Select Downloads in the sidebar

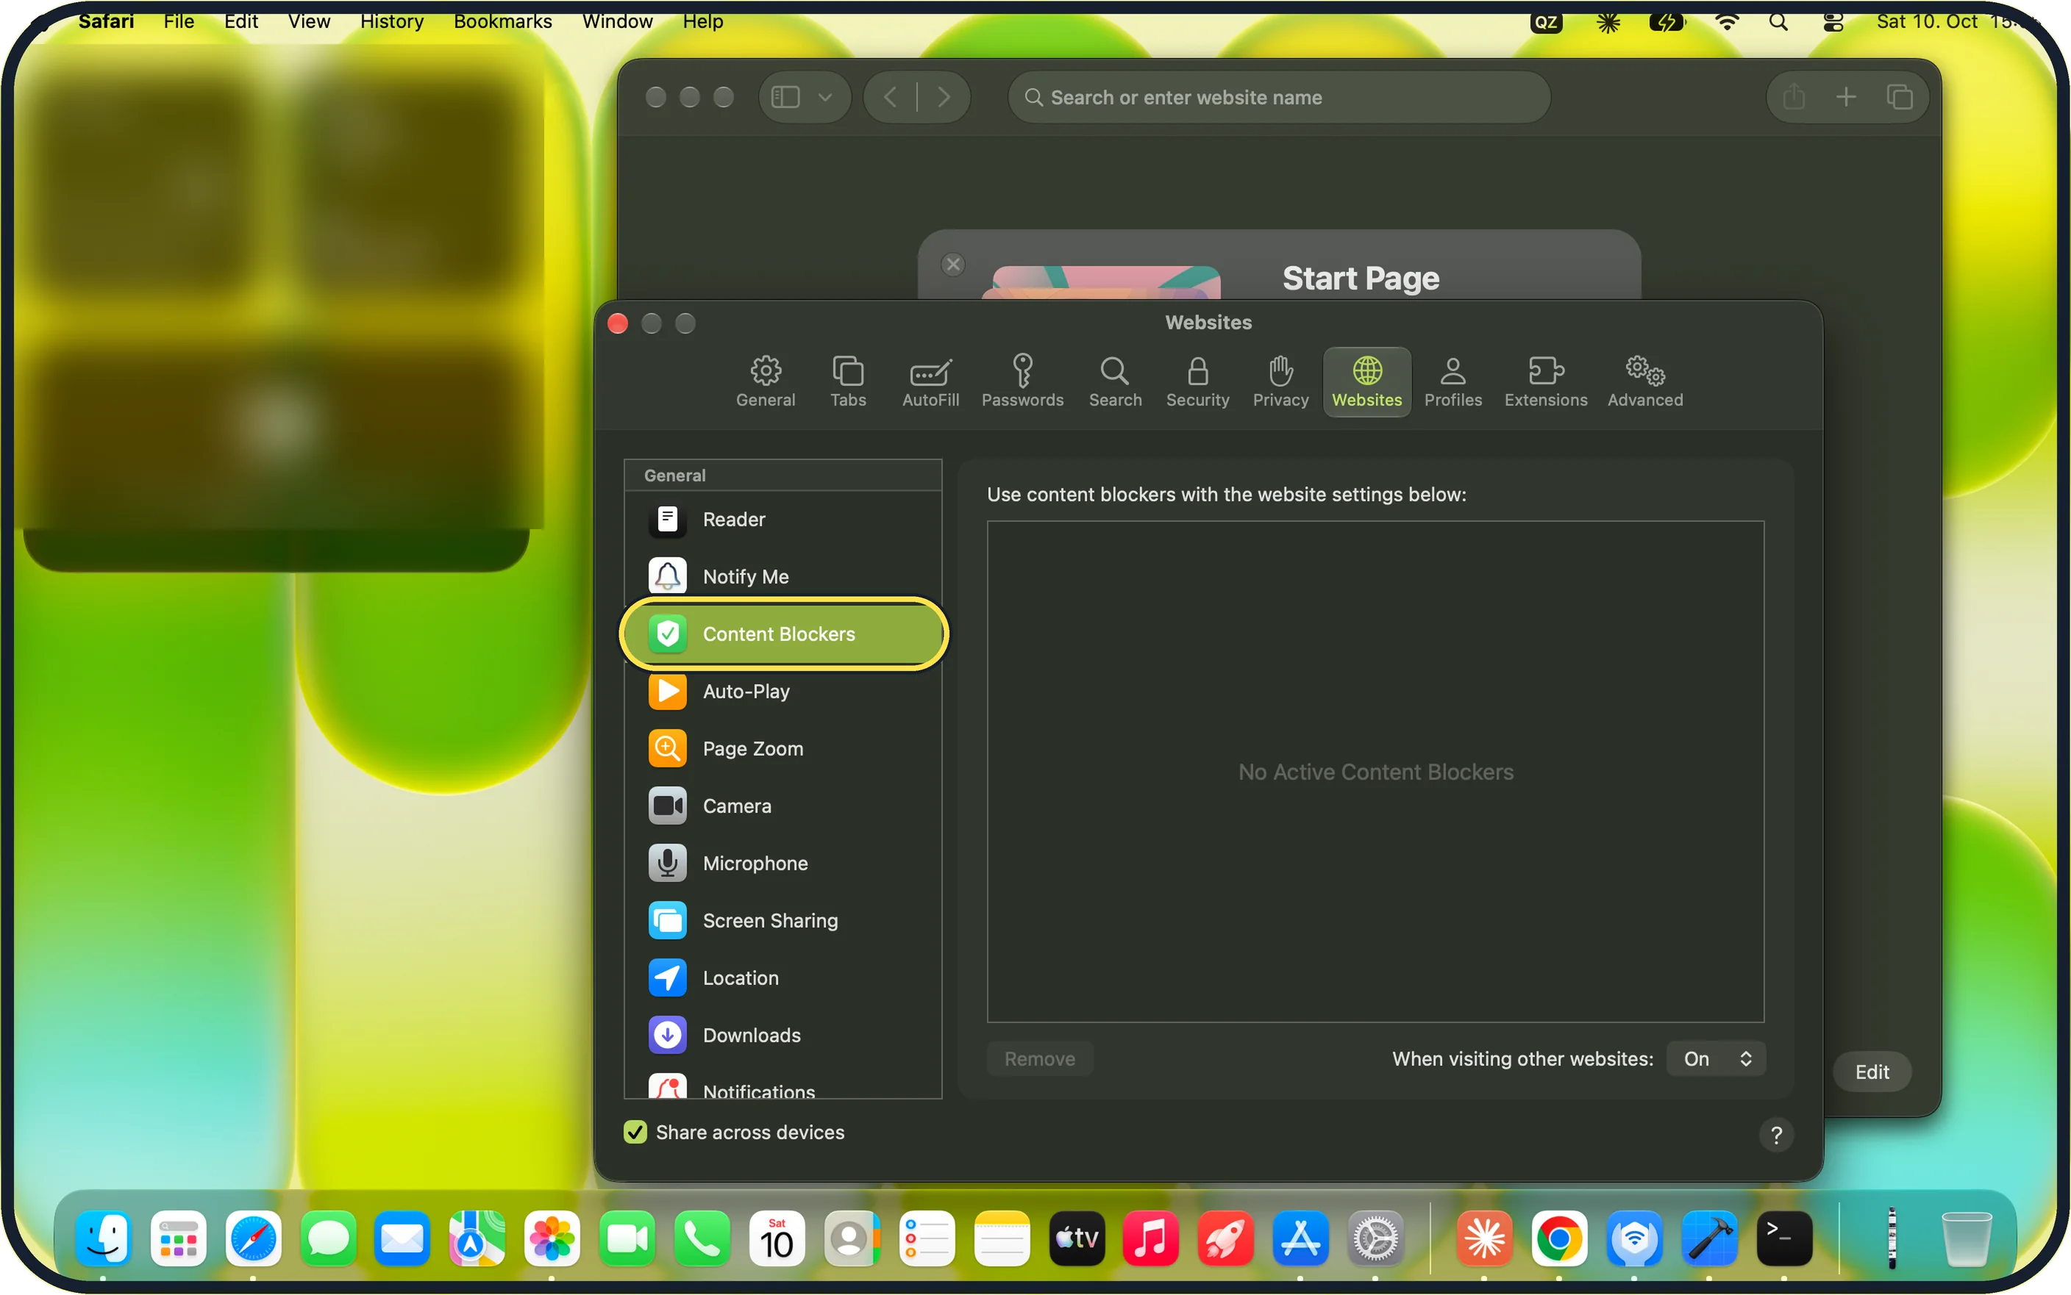coord(783,1036)
